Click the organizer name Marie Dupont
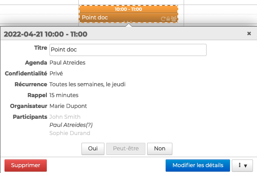Viewport: 257px width, 173px height. [x=68, y=106]
